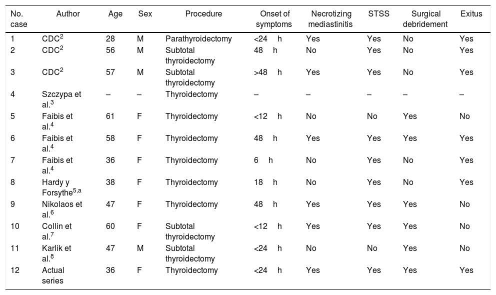
Task: Open the Collin et al. reference
Action: pyautogui.click(x=56, y=230)
